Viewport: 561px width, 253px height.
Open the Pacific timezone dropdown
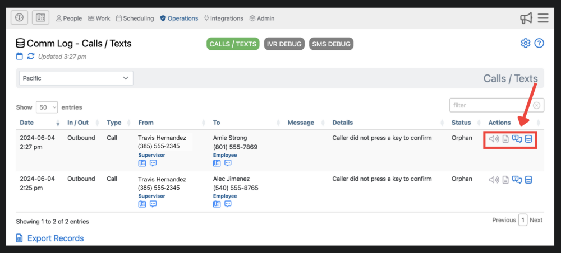(76, 78)
